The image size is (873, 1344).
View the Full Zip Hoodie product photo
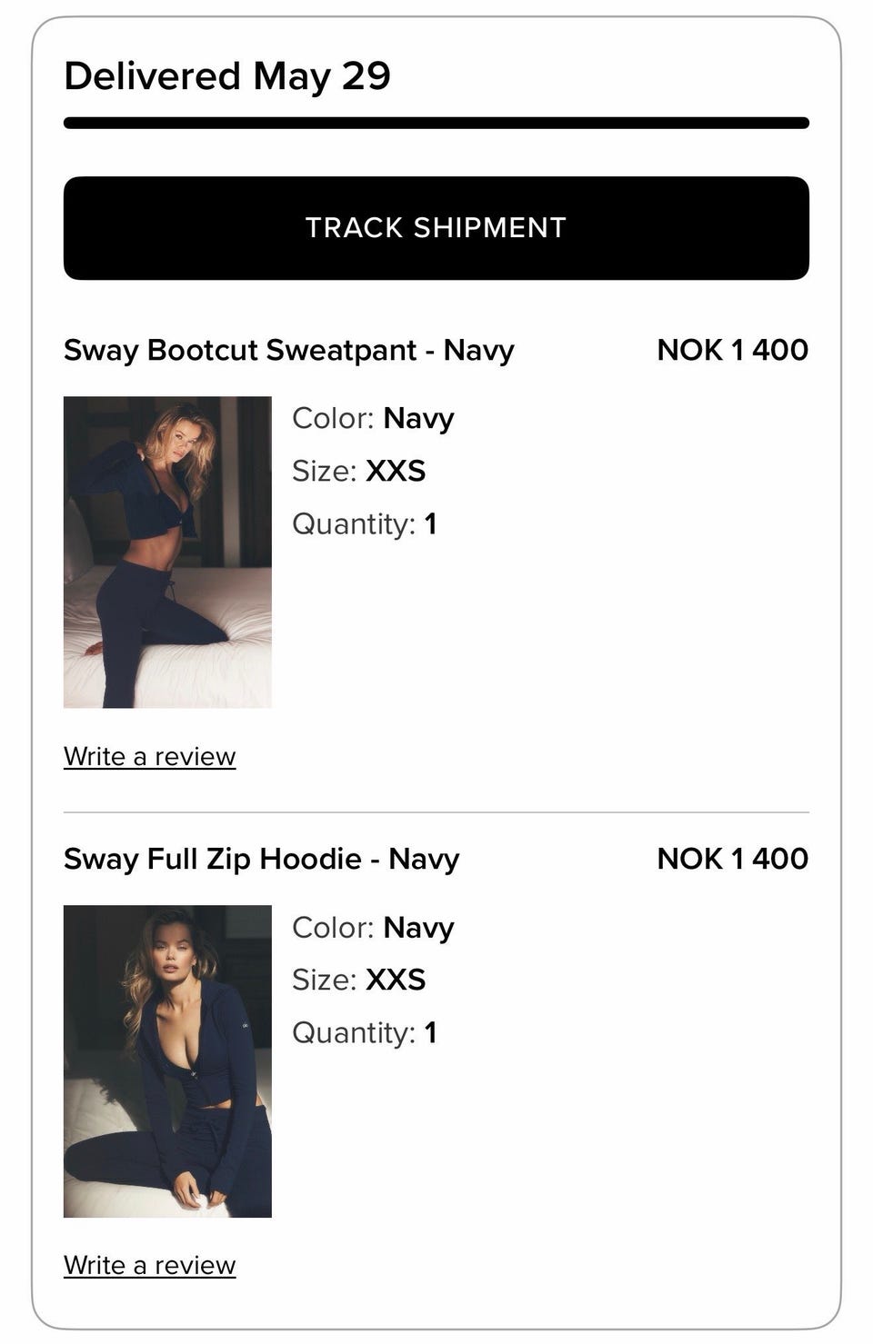167,1060
